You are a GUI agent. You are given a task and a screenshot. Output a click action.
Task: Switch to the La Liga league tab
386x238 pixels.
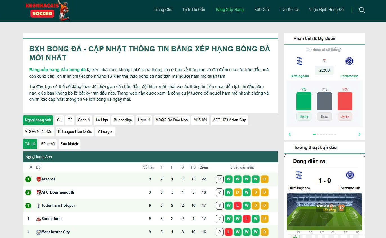point(102,120)
